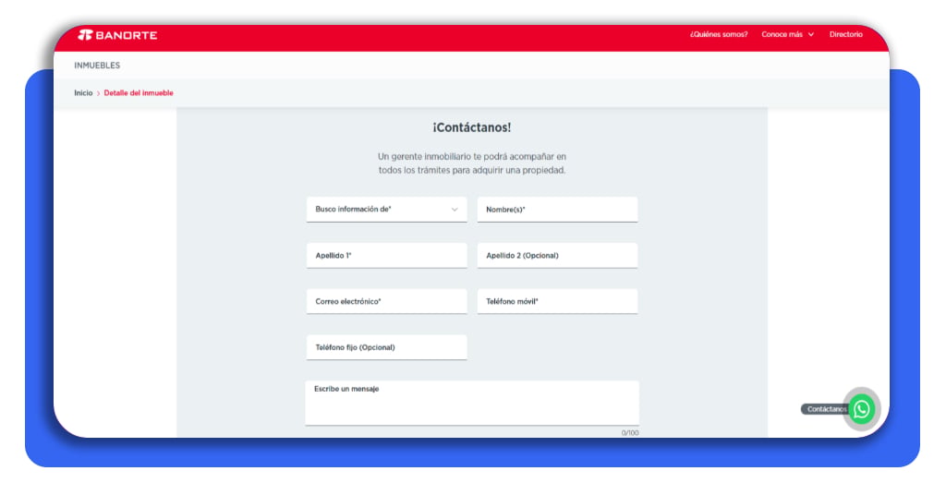
Task: Select the INMUEBLES menu item
Action: click(x=97, y=66)
